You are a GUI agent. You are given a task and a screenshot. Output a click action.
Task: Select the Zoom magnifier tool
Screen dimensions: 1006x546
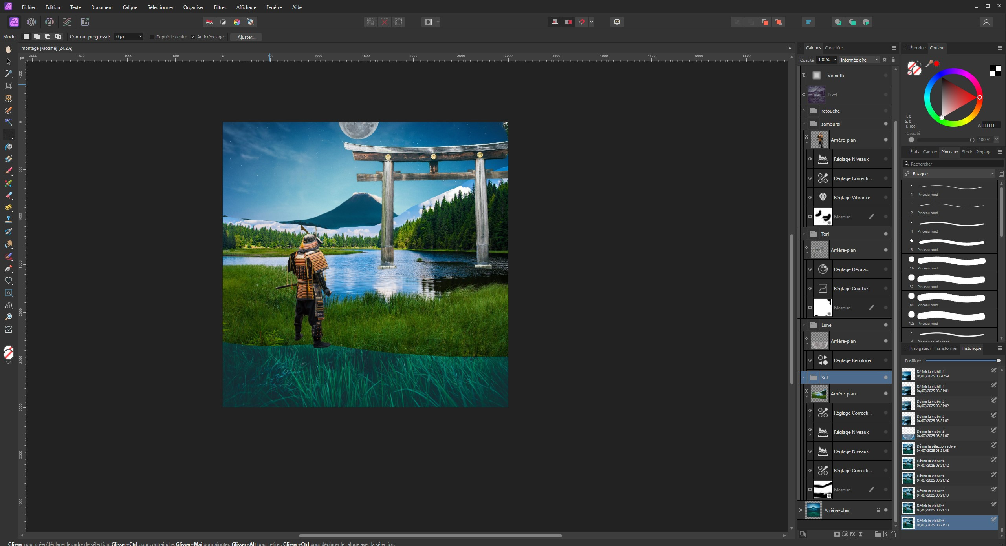pyautogui.click(x=9, y=317)
